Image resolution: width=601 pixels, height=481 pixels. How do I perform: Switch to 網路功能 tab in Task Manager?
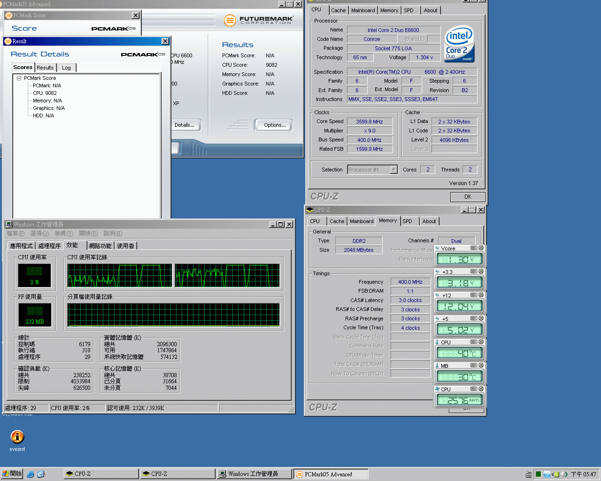pos(100,246)
